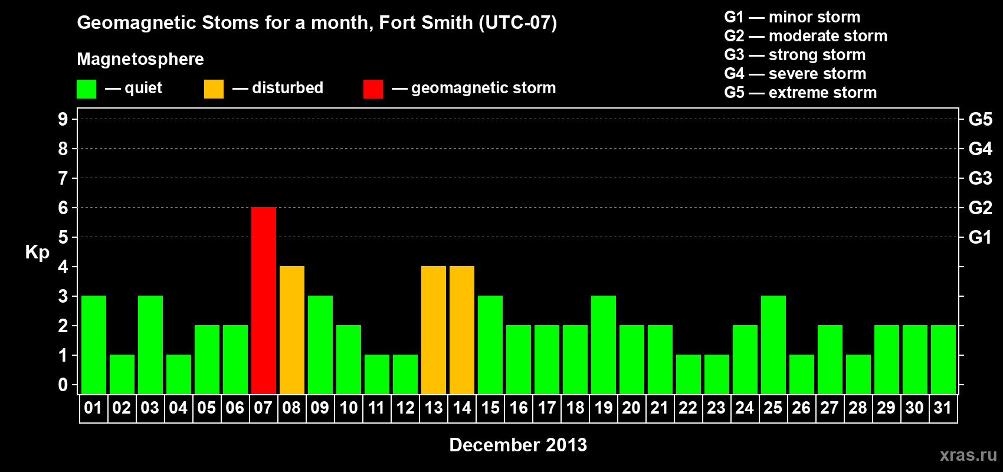Click the '21' date label

coord(660,408)
